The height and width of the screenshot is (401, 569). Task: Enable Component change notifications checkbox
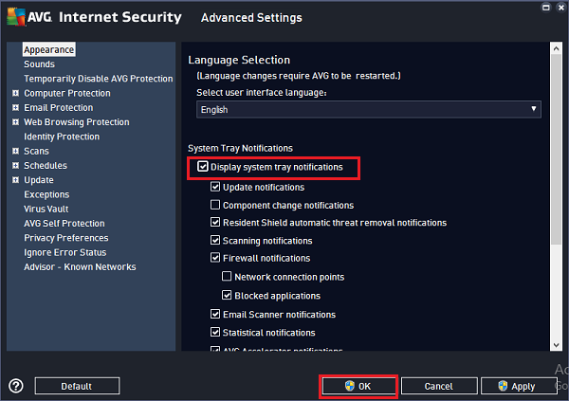point(215,205)
